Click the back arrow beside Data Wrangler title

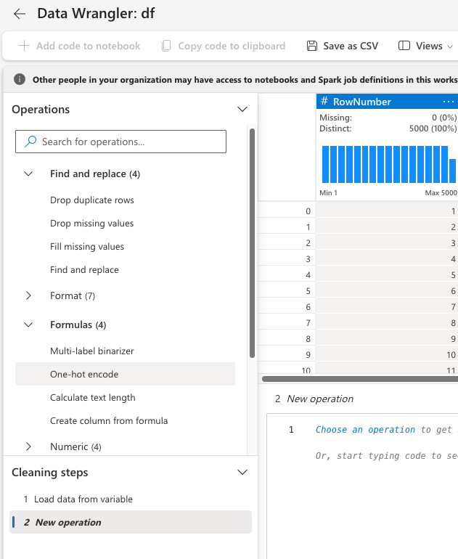click(20, 14)
